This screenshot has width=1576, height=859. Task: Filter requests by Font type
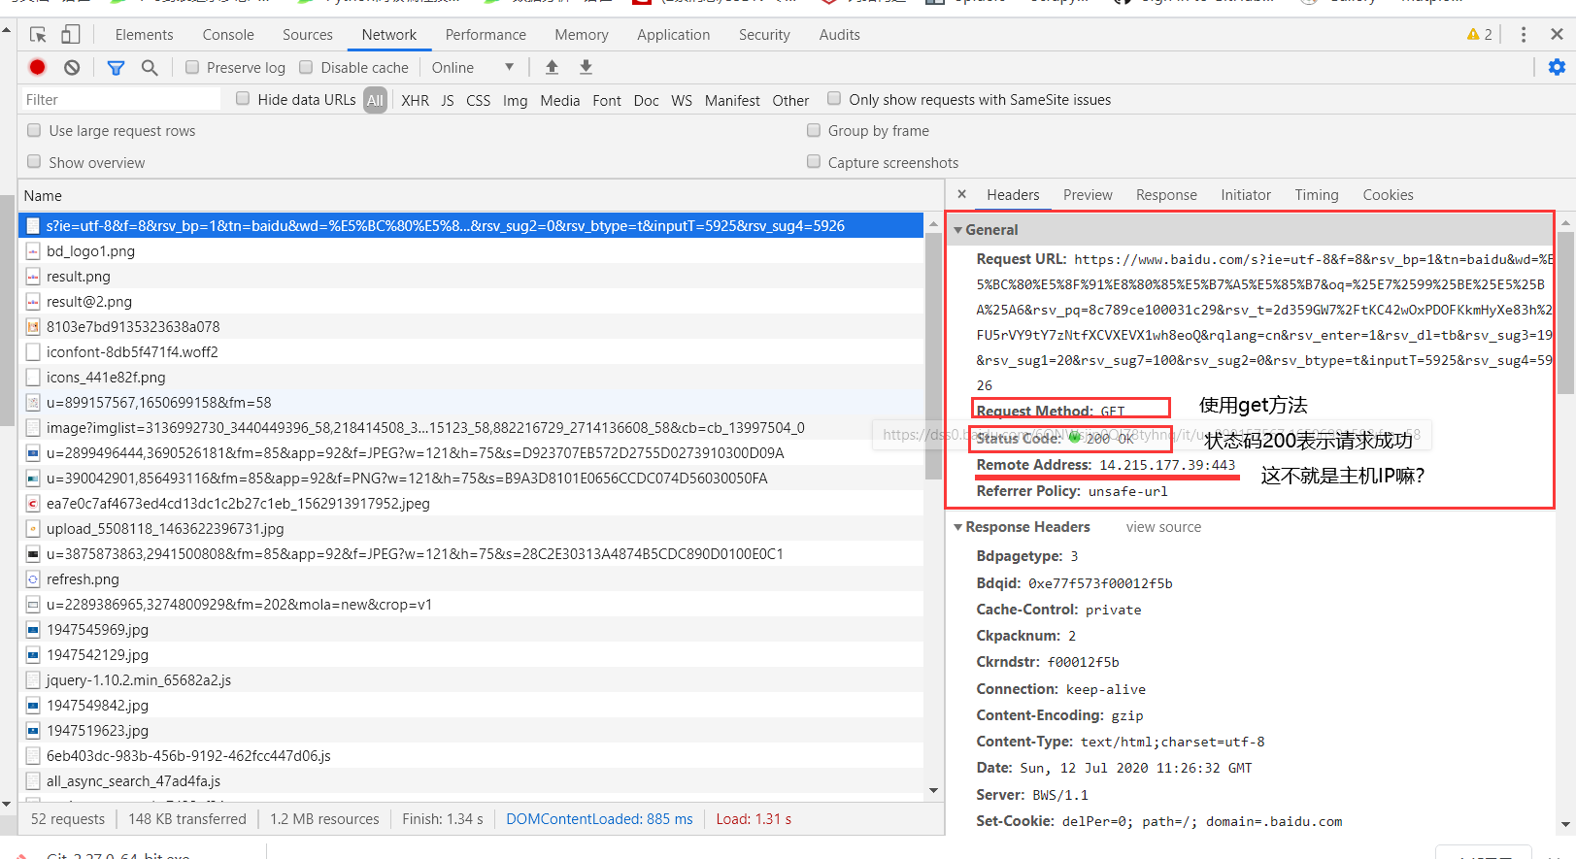[607, 100]
